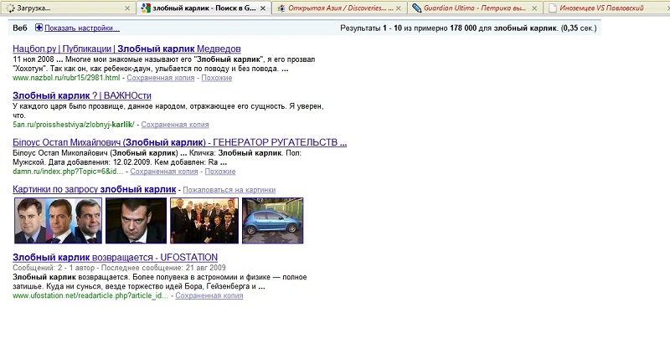Viewport: 670px width, 364px height.
Task: Click the plus icon beside Показать настройки
Action: [x=39, y=28]
